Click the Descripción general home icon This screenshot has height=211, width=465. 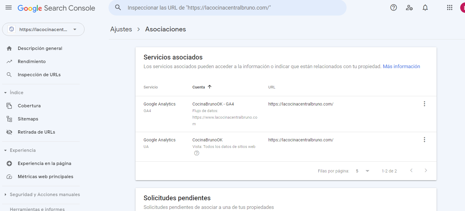pyautogui.click(x=9, y=48)
